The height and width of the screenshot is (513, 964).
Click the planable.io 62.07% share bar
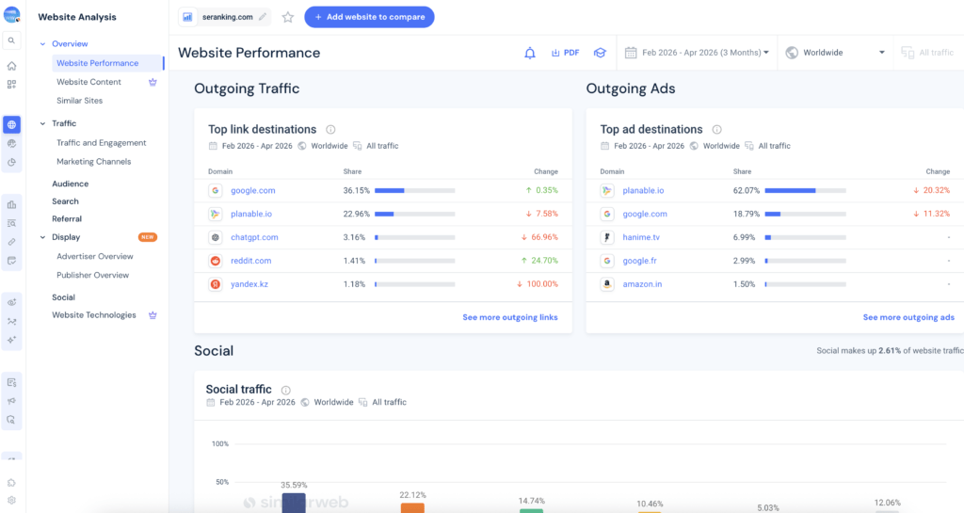click(x=806, y=190)
